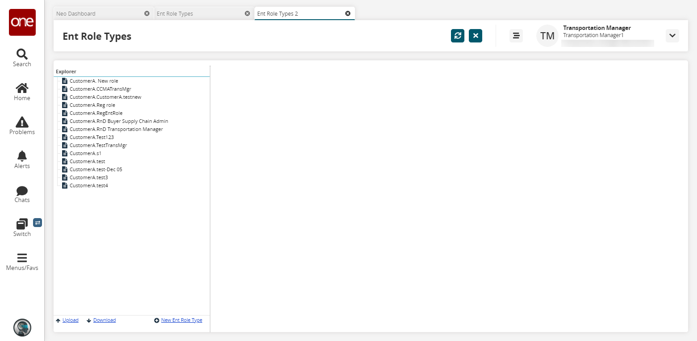Close the Ent Role Types tab

(247, 13)
